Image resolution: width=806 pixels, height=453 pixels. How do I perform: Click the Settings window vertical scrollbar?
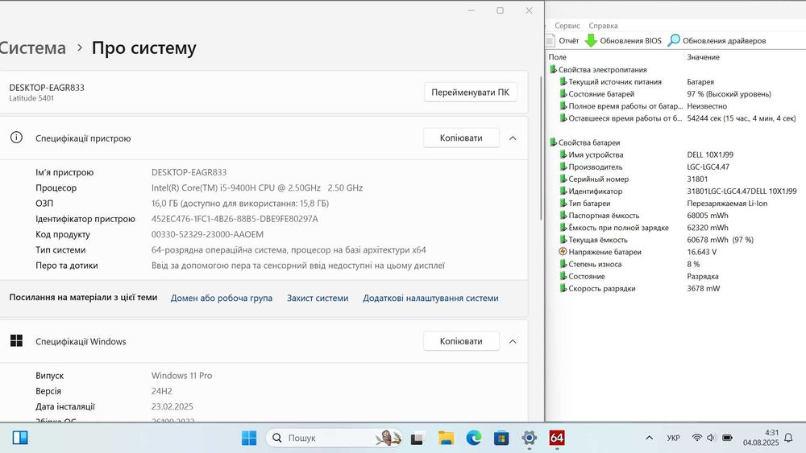pyautogui.click(x=541, y=149)
